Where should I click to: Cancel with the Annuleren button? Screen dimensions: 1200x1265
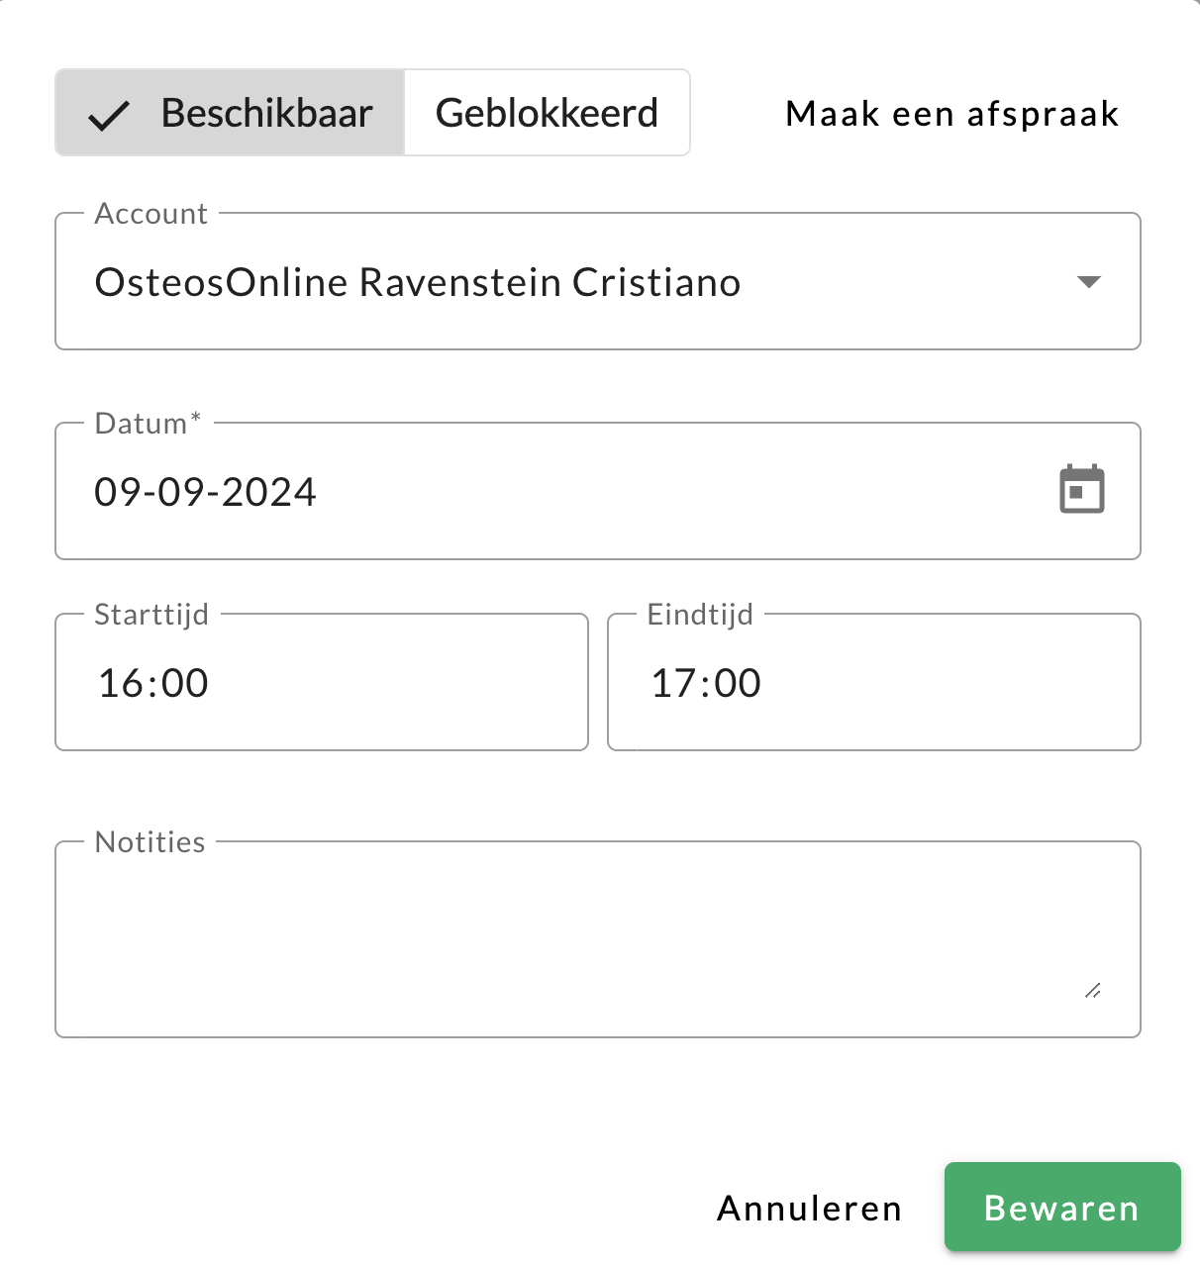808,1208
